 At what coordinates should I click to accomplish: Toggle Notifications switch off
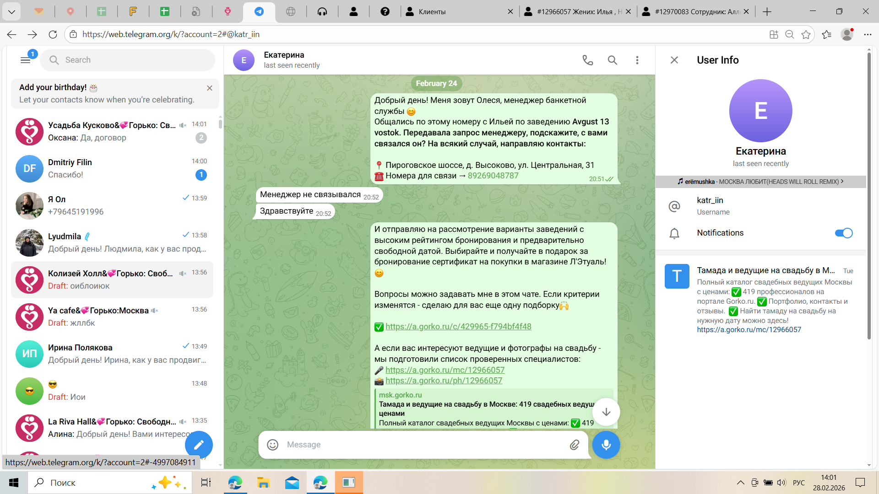(x=843, y=233)
